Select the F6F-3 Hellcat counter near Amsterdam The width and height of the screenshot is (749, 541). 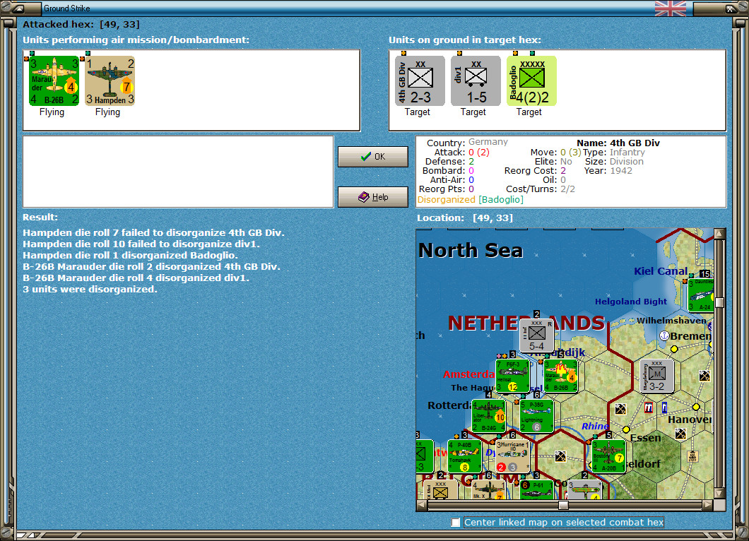pos(514,376)
